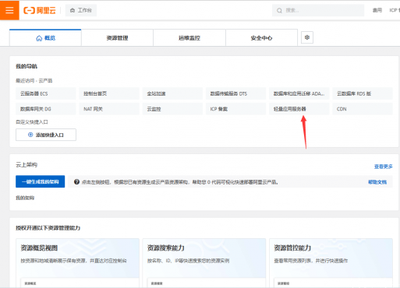Open 数据库和应用迁移 ADA shortcut
Screen dimensions: 400x288
tap(299, 93)
